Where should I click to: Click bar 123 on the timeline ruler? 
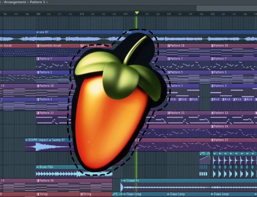coord(190,14)
